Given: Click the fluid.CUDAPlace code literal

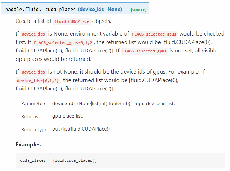Looking at the screenshot, I should pyautogui.click(x=72, y=21).
